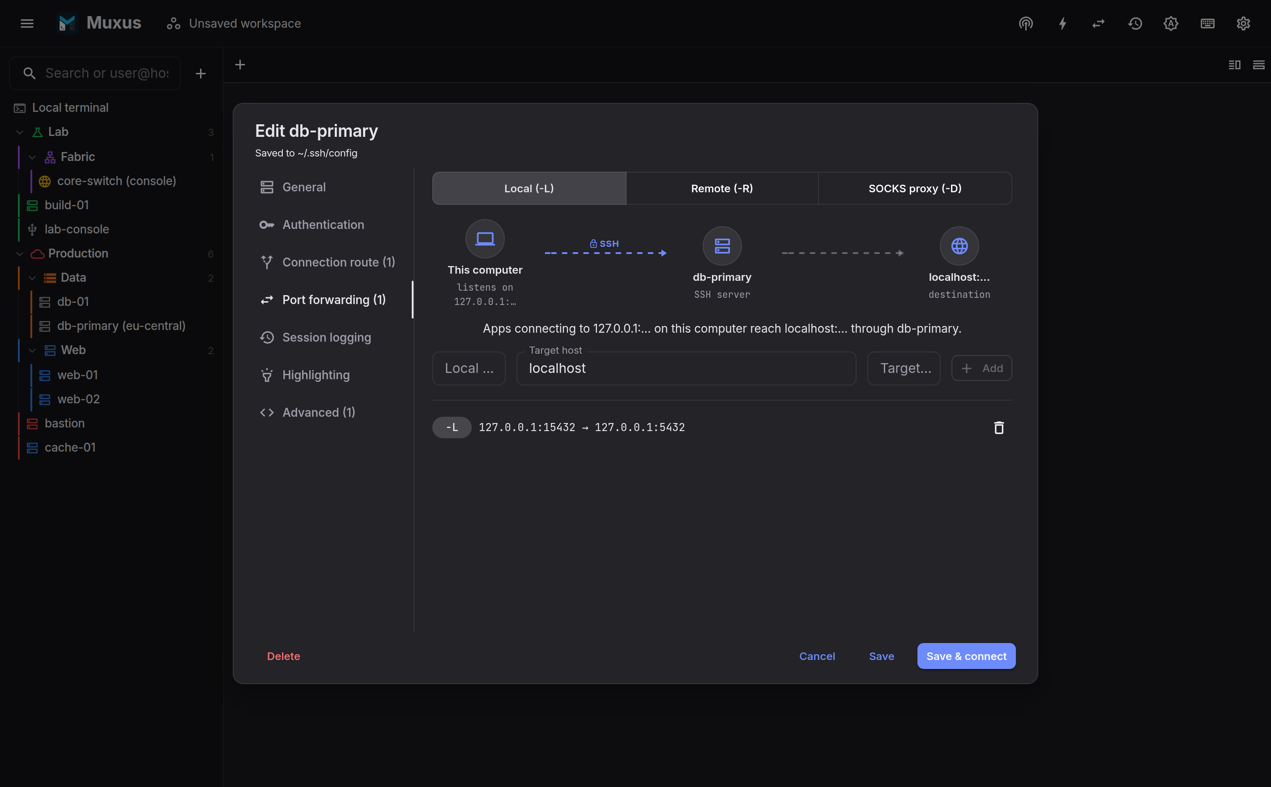The width and height of the screenshot is (1271, 787).
Task: Switch to Remote (-R) forwarding tab
Action: (x=722, y=188)
